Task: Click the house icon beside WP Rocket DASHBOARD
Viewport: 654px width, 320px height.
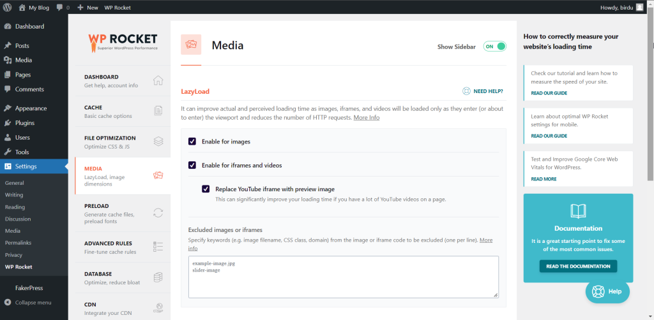Action: click(x=158, y=81)
